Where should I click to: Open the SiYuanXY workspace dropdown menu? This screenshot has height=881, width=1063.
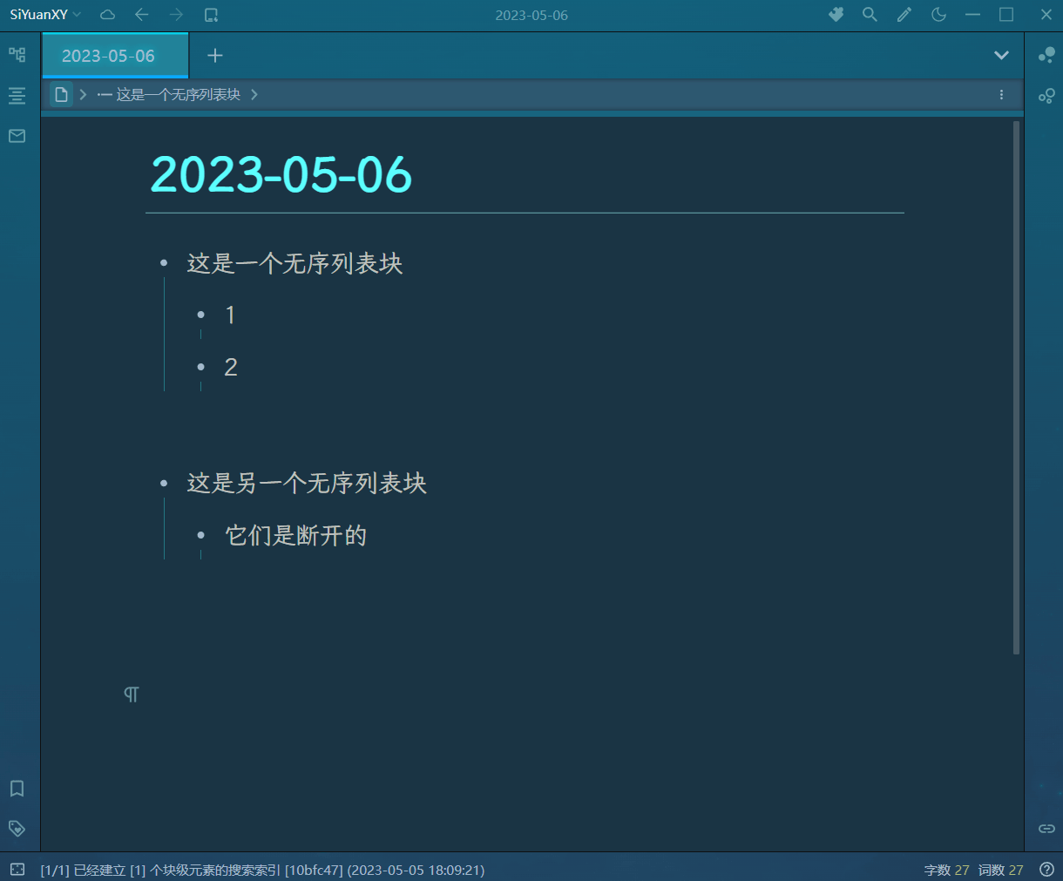click(45, 15)
